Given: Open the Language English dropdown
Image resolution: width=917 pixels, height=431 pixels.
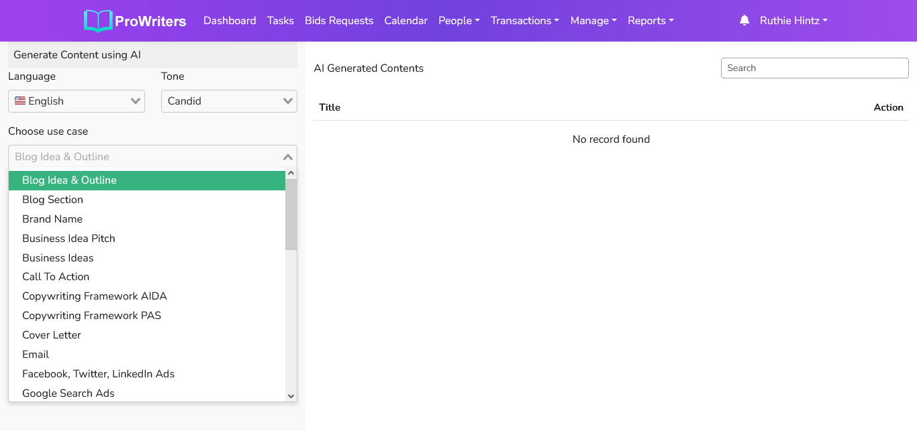Looking at the screenshot, I should pos(77,101).
